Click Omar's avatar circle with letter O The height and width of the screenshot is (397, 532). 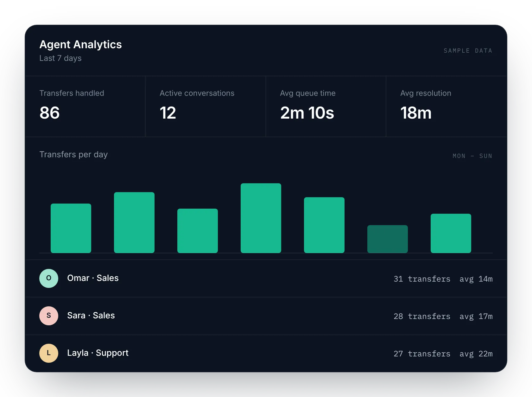[49, 278]
